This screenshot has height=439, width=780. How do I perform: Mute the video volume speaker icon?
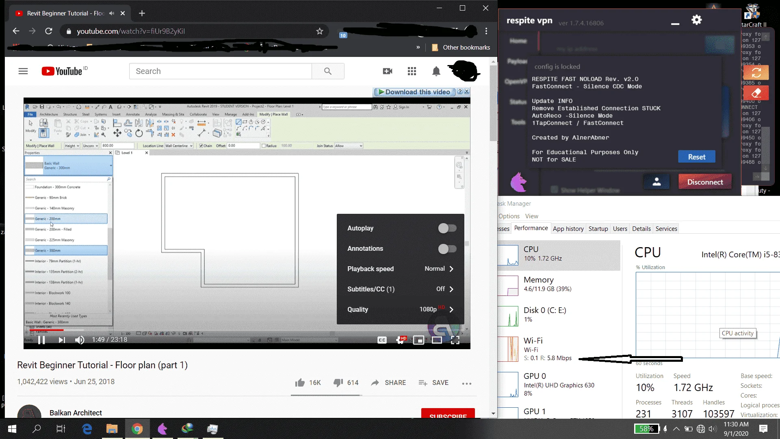[80, 340]
